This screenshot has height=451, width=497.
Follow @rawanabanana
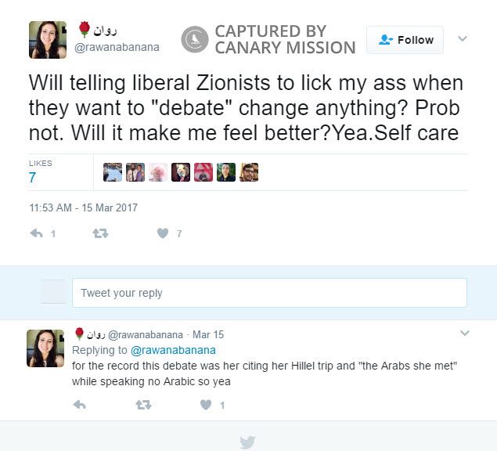(405, 40)
